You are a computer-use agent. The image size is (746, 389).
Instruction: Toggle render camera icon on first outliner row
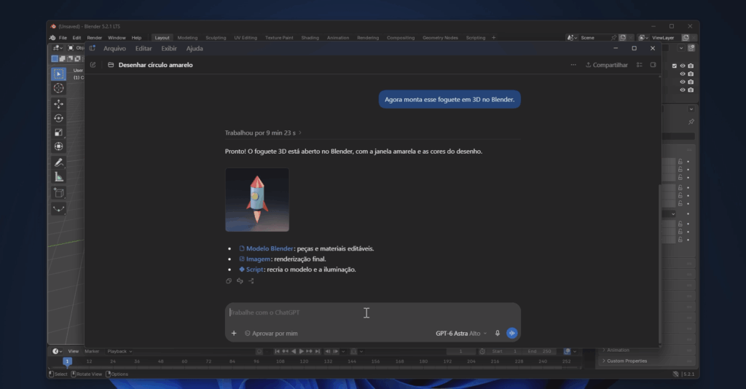691,66
